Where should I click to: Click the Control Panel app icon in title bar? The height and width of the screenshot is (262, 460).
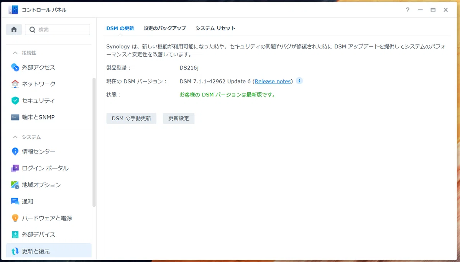pos(13,10)
